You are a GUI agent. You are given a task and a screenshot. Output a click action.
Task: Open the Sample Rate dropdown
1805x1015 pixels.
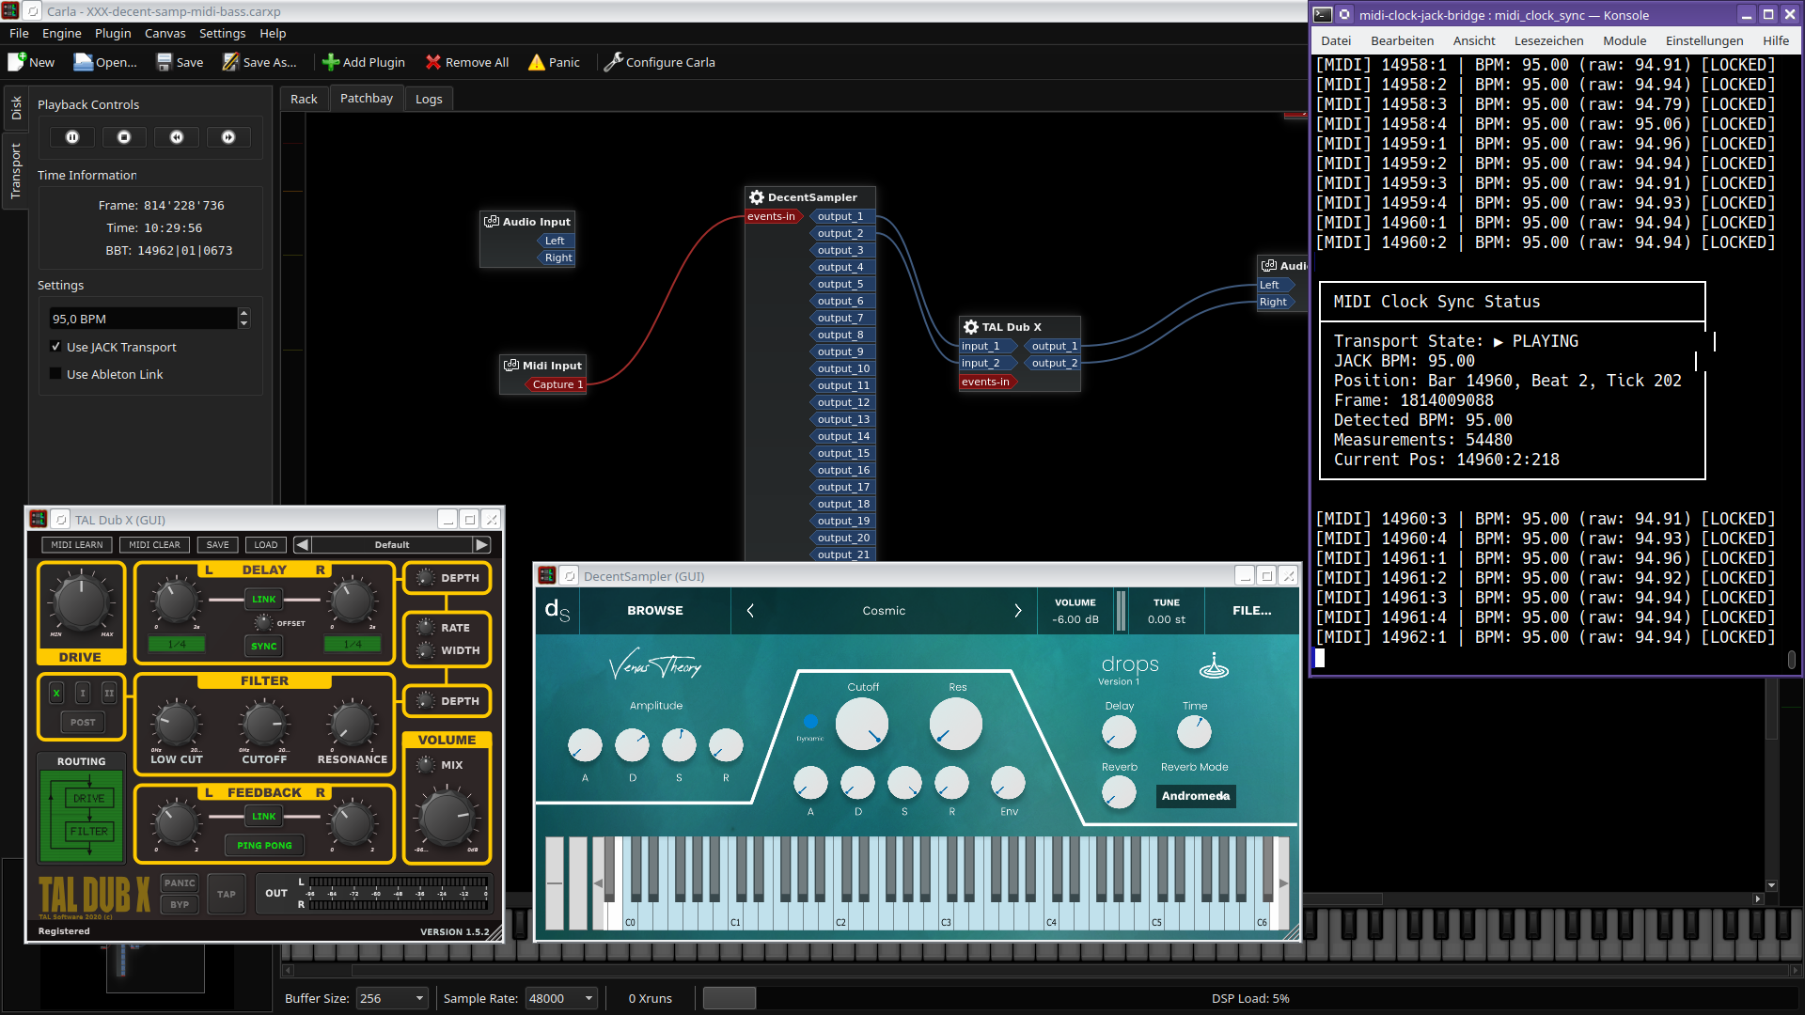click(561, 998)
